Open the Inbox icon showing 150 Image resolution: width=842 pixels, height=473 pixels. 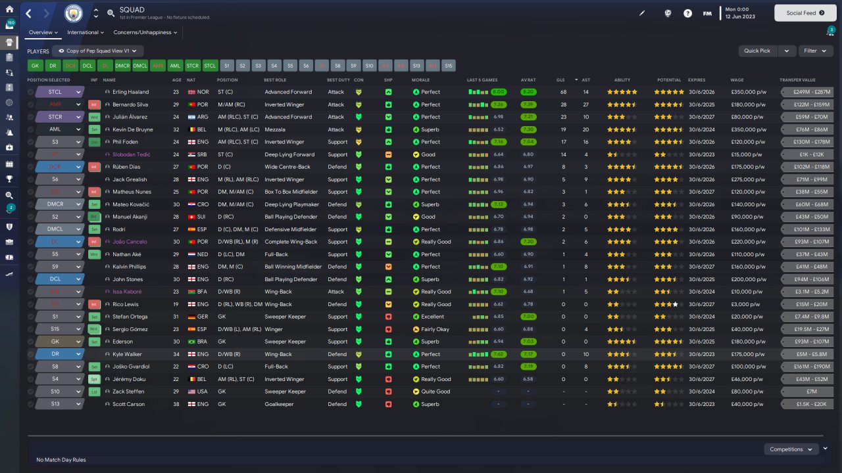(9, 25)
